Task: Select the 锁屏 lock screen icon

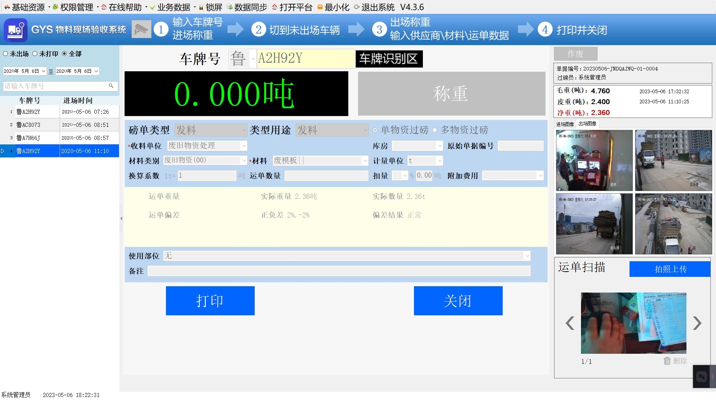Action: [201, 7]
